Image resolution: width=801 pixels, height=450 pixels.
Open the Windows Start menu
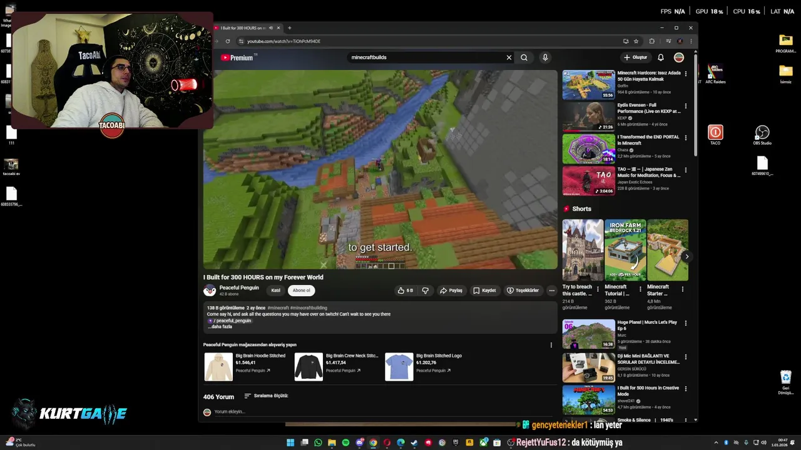[290, 442]
